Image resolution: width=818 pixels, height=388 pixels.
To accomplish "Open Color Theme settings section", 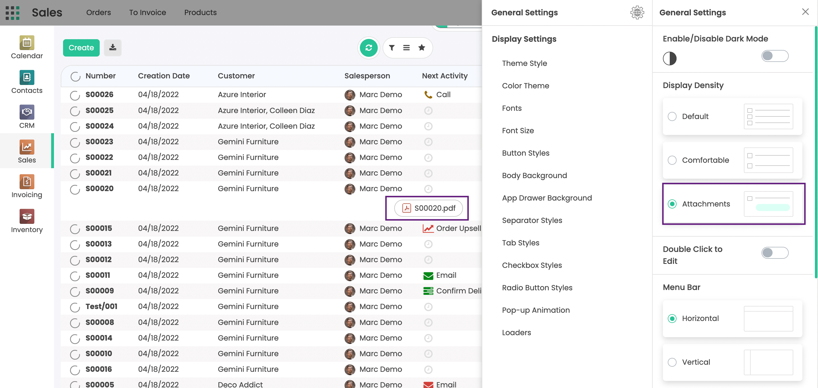I will 525,86.
